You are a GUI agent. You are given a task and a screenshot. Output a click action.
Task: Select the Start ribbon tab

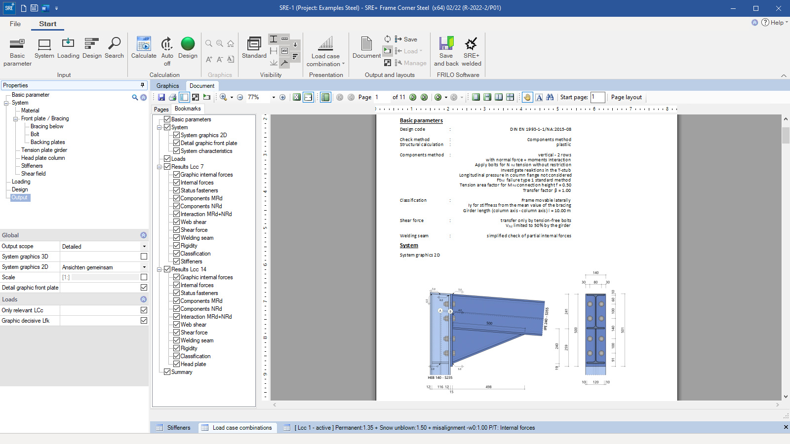48,24
